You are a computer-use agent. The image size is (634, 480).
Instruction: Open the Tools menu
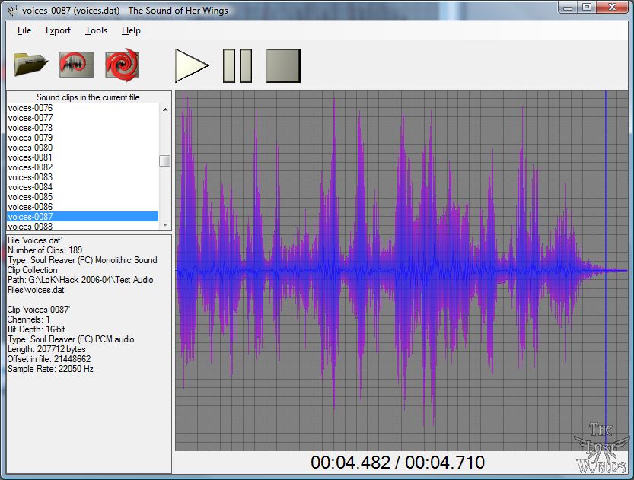pos(96,30)
